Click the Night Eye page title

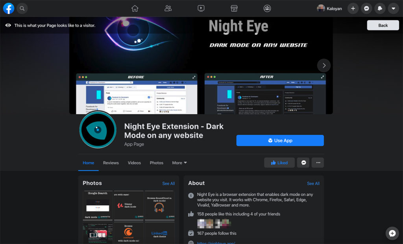click(x=174, y=131)
